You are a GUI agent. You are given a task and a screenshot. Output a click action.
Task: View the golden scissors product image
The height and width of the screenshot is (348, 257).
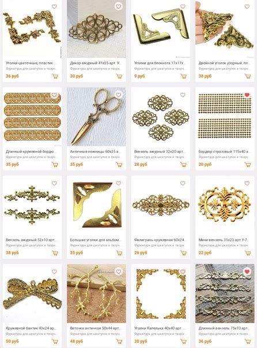(96, 117)
